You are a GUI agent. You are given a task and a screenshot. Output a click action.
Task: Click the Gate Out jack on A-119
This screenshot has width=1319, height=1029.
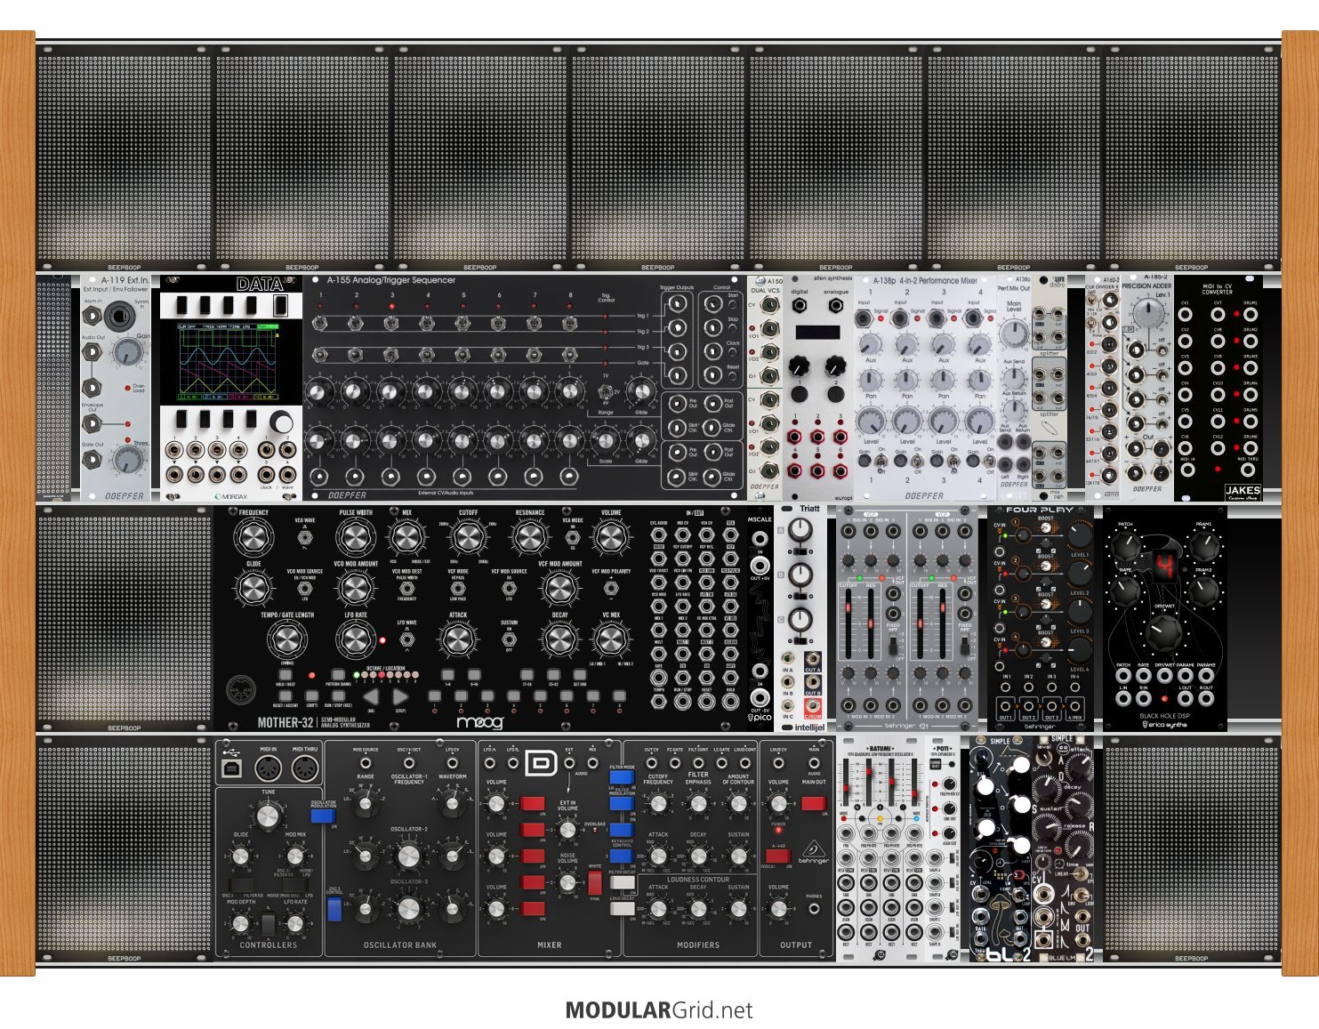coord(92,460)
